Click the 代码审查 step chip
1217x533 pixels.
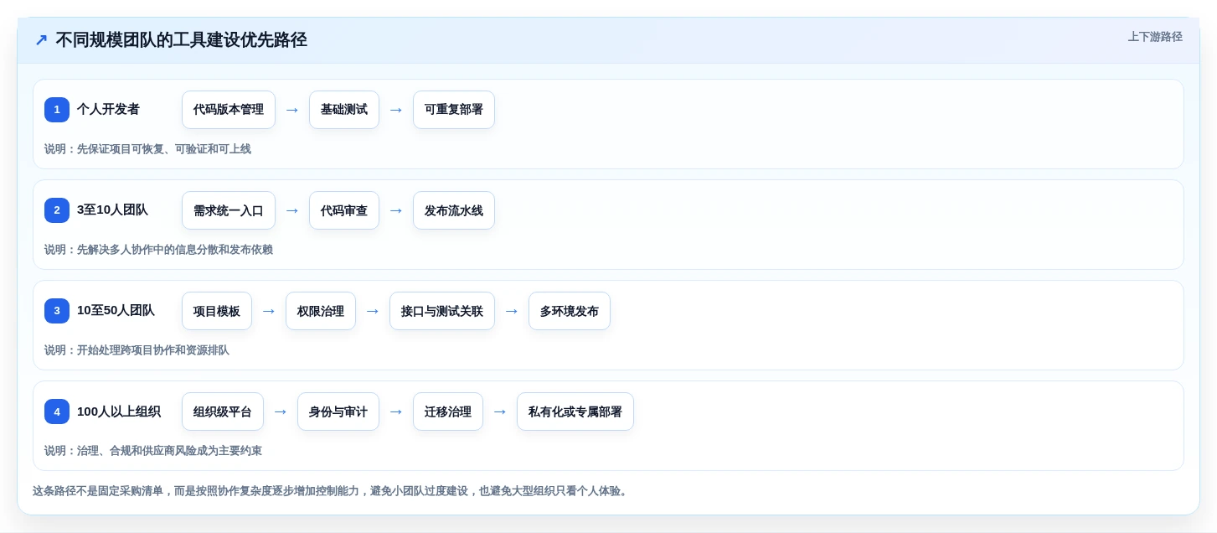pyautogui.click(x=344, y=210)
